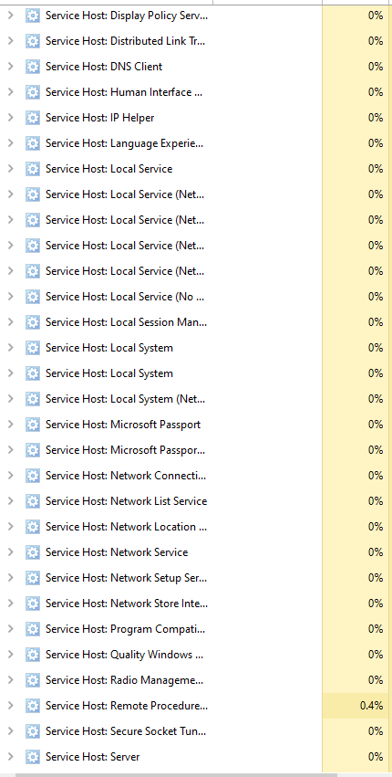Select the Program Compatibility service gear icon
The width and height of the screenshot is (392, 777).
(32, 629)
